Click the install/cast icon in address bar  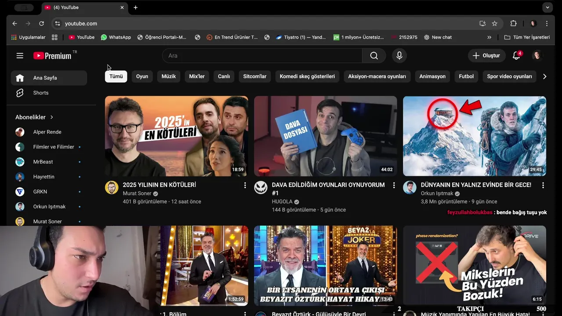click(483, 24)
